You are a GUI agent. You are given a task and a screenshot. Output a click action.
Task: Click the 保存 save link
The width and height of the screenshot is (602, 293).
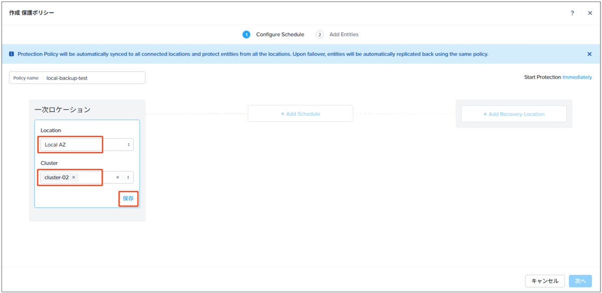[x=128, y=198]
